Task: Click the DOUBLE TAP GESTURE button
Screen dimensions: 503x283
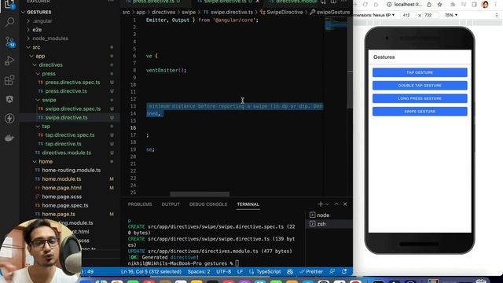Action: point(420,86)
